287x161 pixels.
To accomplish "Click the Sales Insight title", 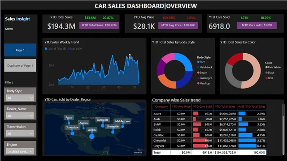I will [x=17, y=19].
